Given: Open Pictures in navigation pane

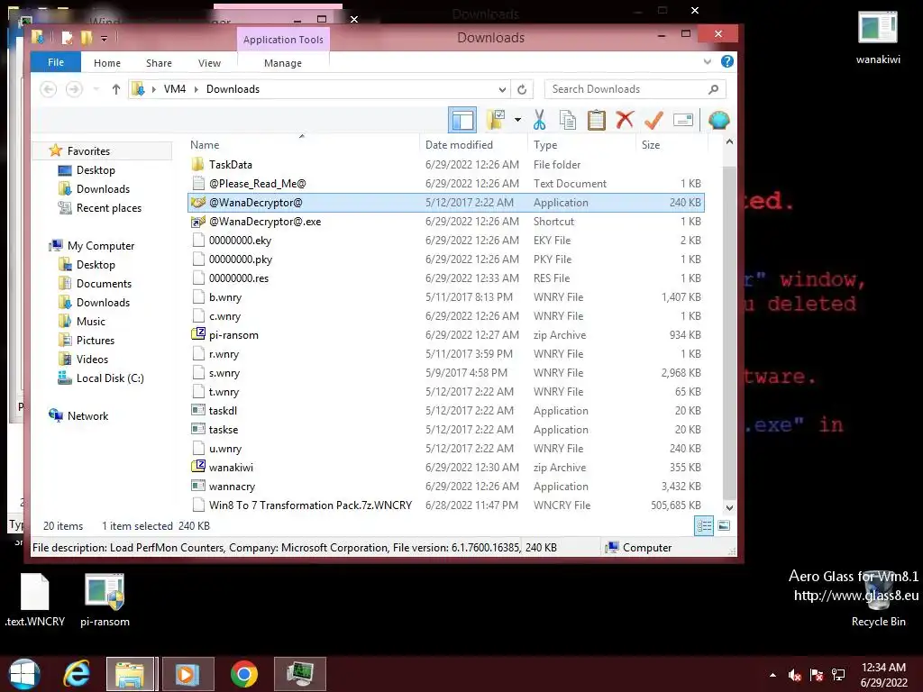Looking at the screenshot, I should (x=96, y=340).
